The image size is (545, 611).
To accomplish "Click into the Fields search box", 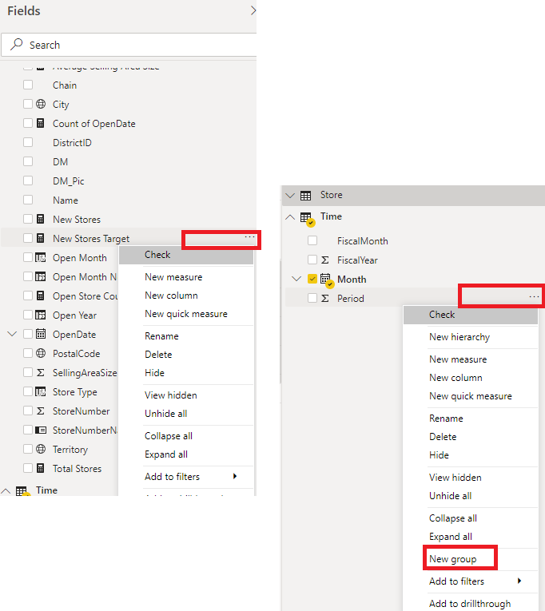I will [x=129, y=45].
